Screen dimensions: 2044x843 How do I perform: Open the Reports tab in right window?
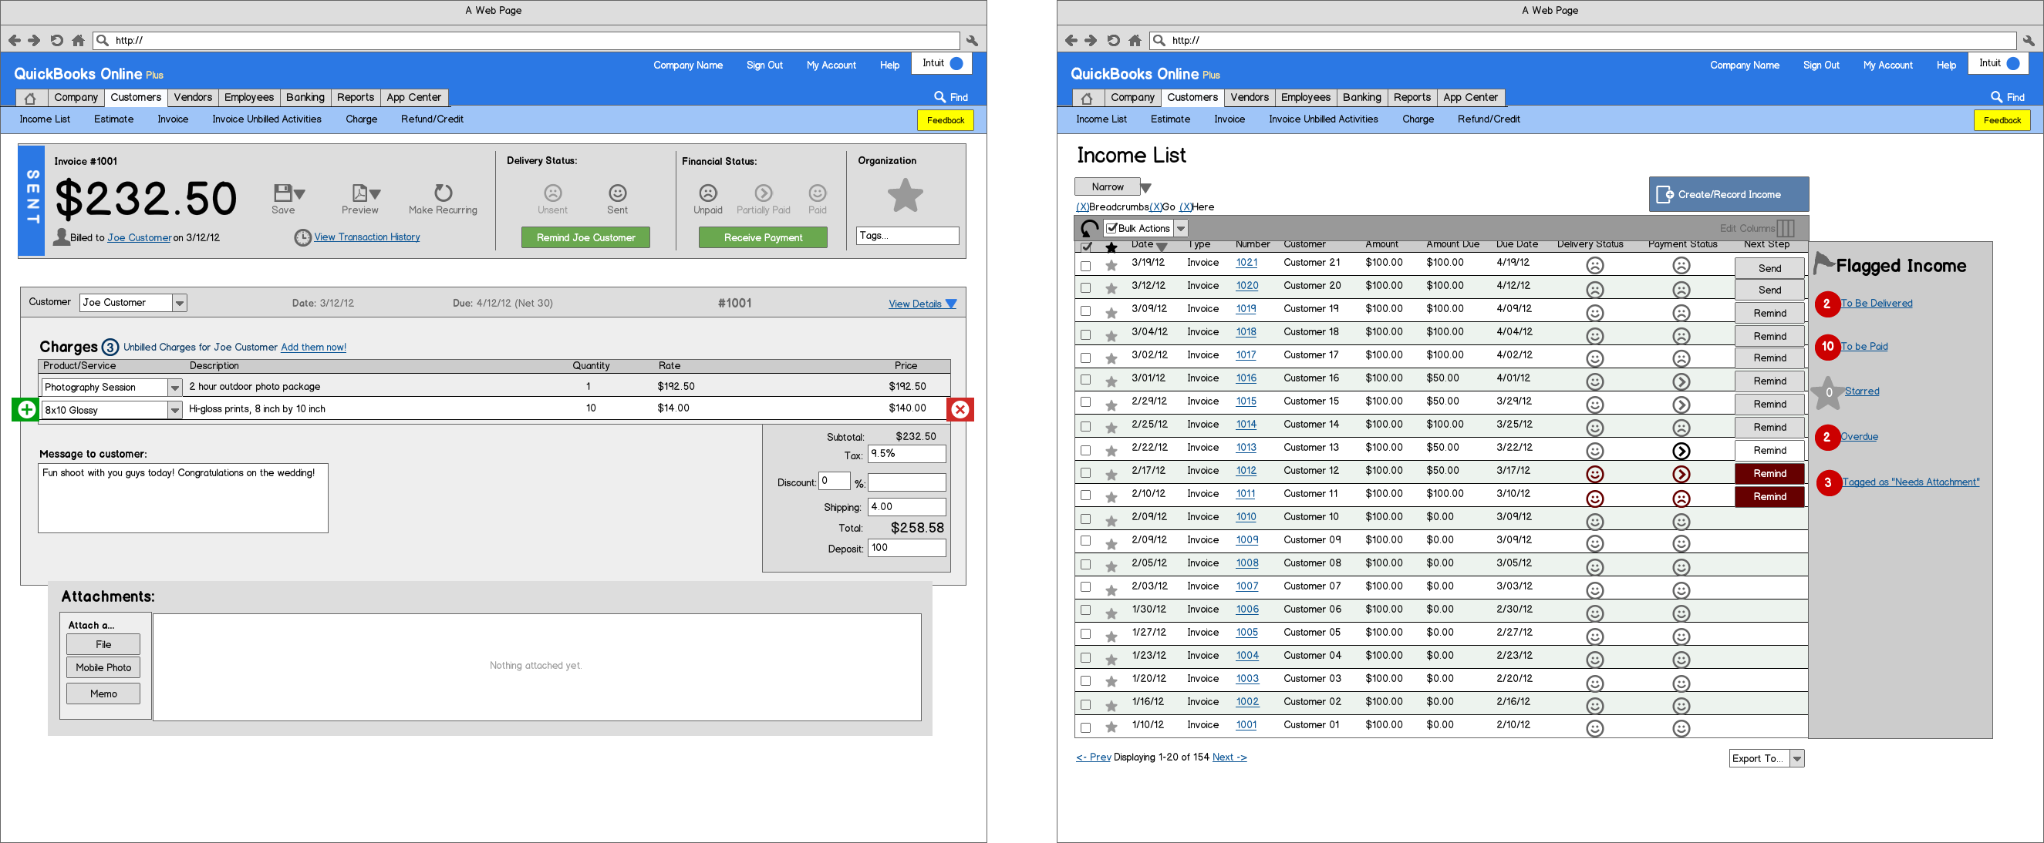click(1412, 98)
